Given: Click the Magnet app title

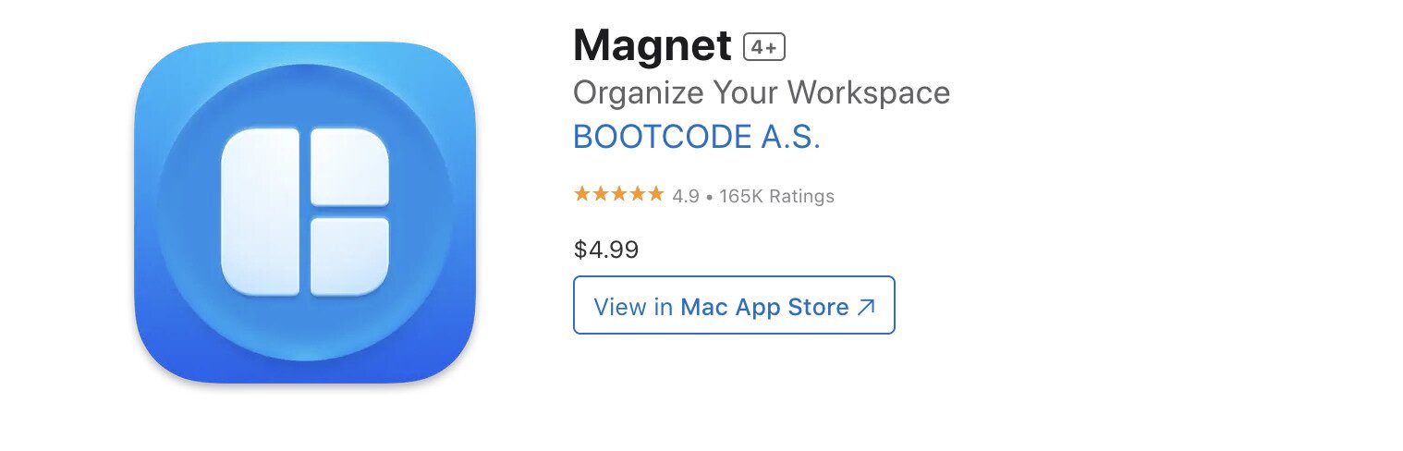Looking at the screenshot, I should (653, 44).
